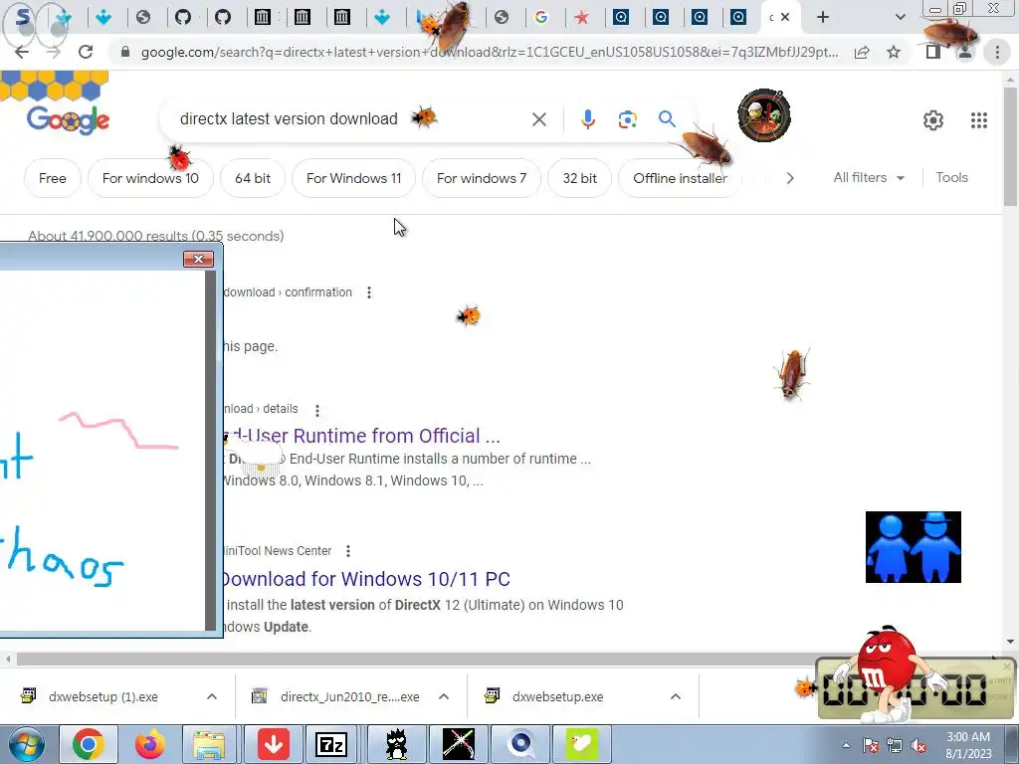1019x764 pixels.
Task: Close the active browser tab
Action: (x=785, y=18)
